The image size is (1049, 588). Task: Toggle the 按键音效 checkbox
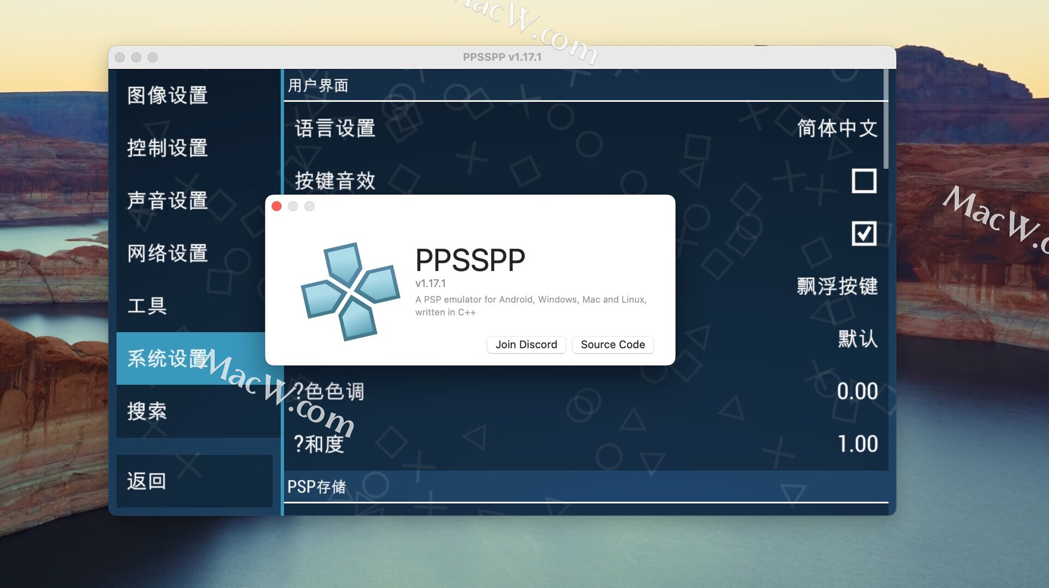coord(864,181)
